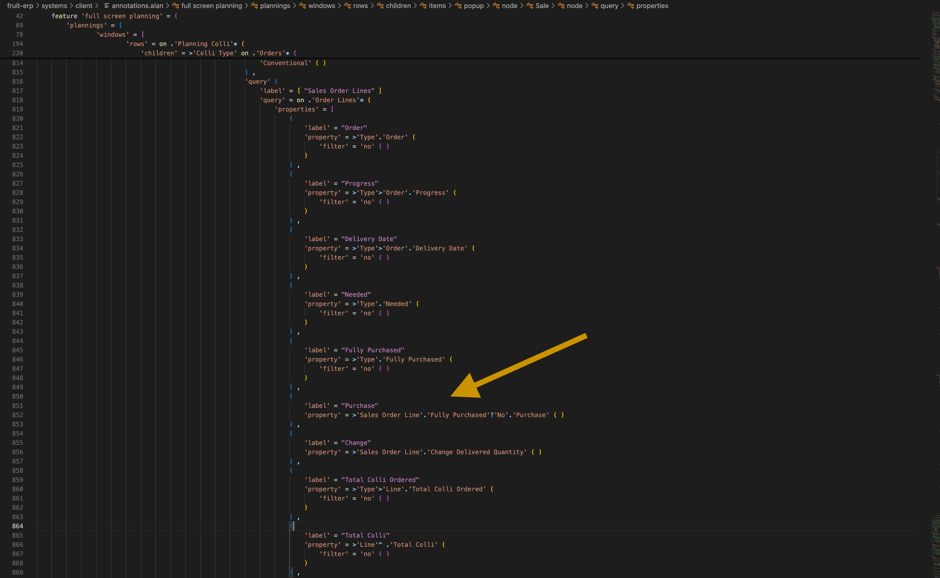This screenshot has height=578, width=940.
Task: Click the symbol icon beside 'full screen planning' breadcrumb
Action: [175, 6]
